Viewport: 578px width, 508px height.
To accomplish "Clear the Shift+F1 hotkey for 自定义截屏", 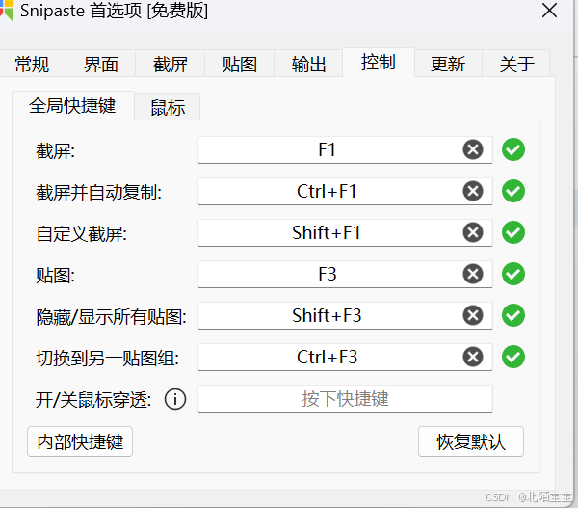I will click(473, 232).
